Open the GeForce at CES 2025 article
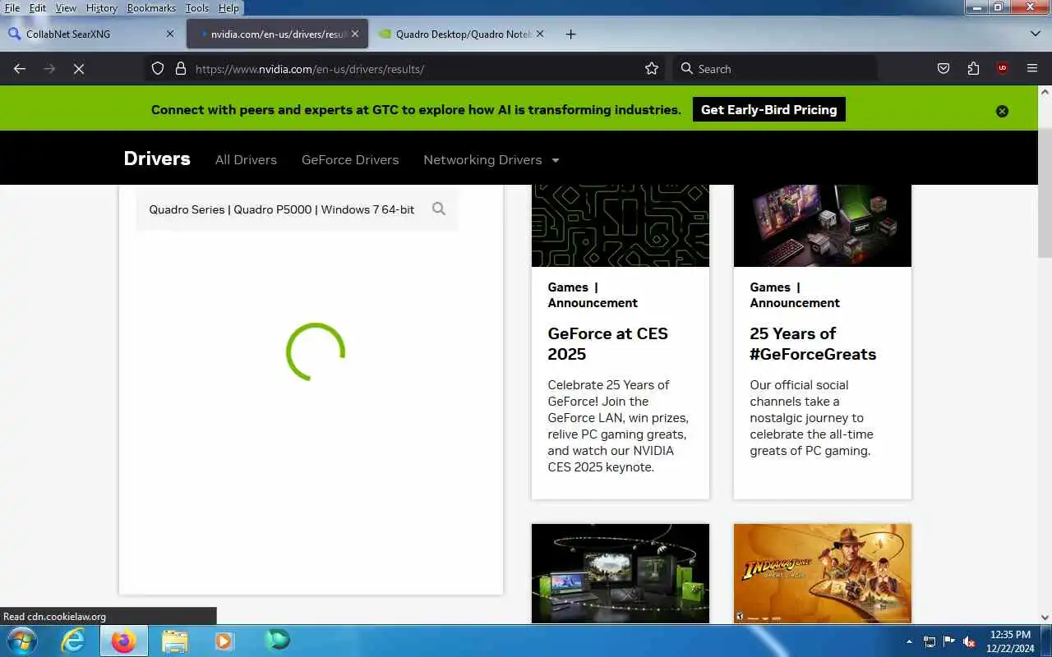The width and height of the screenshot is (1052, 657). (608, 343)
